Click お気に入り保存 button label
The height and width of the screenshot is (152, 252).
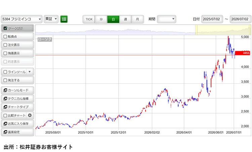[18, 123]
